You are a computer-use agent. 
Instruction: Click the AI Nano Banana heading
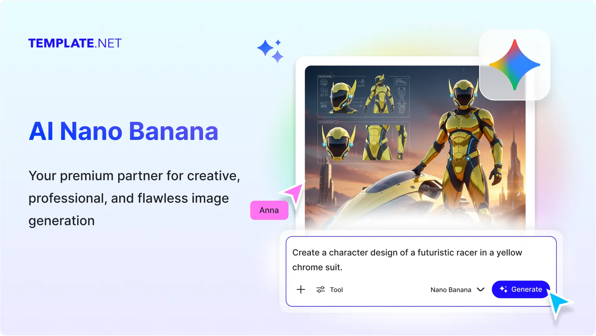pos(123,131)
